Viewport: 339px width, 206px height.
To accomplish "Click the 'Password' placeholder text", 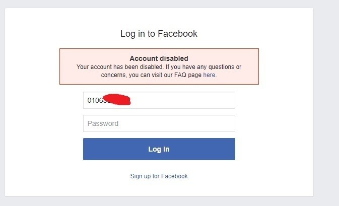I will (x=103, y=123).
